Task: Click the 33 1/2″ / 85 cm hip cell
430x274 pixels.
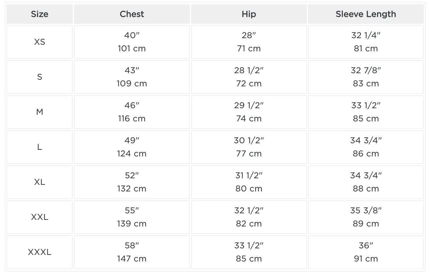Action: click(249, 252)
